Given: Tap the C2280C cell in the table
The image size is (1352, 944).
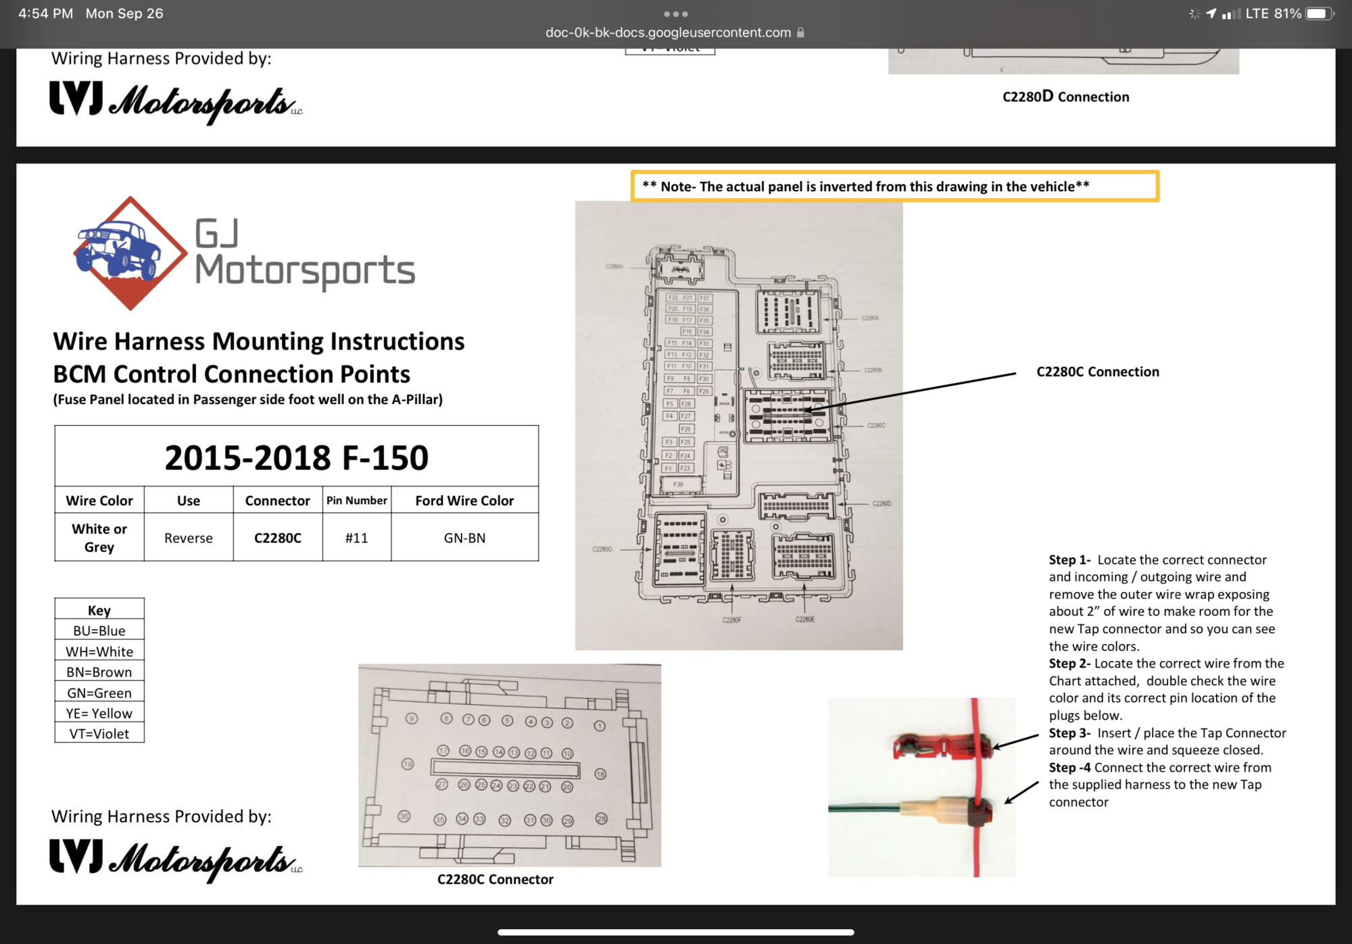Looking at the screenshot, I should 278,538.
